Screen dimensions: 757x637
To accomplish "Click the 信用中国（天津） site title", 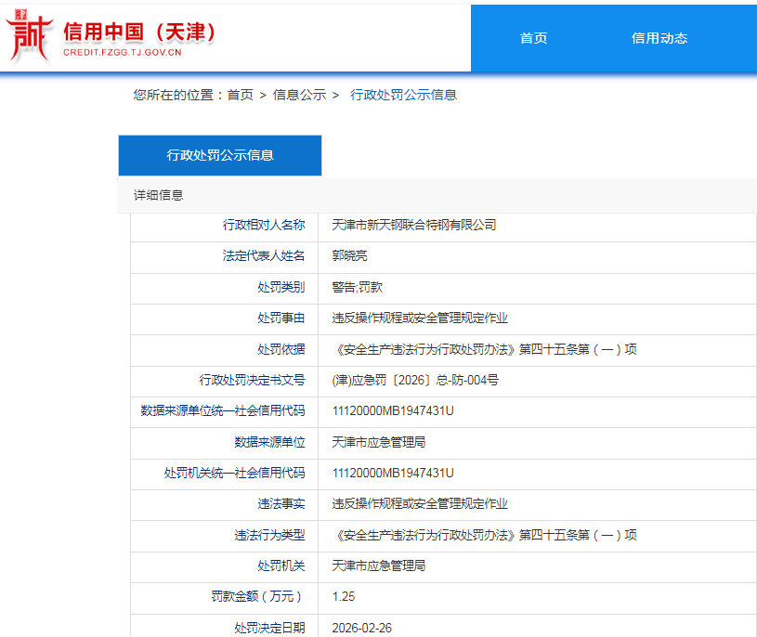I will click(139, 32).
